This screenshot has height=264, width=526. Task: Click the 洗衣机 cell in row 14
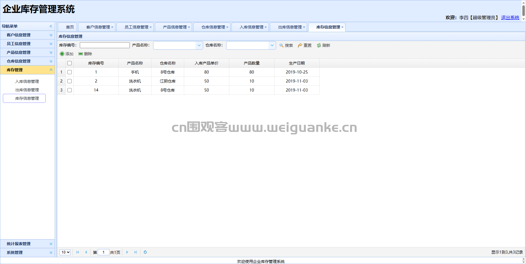pos(135,90)
